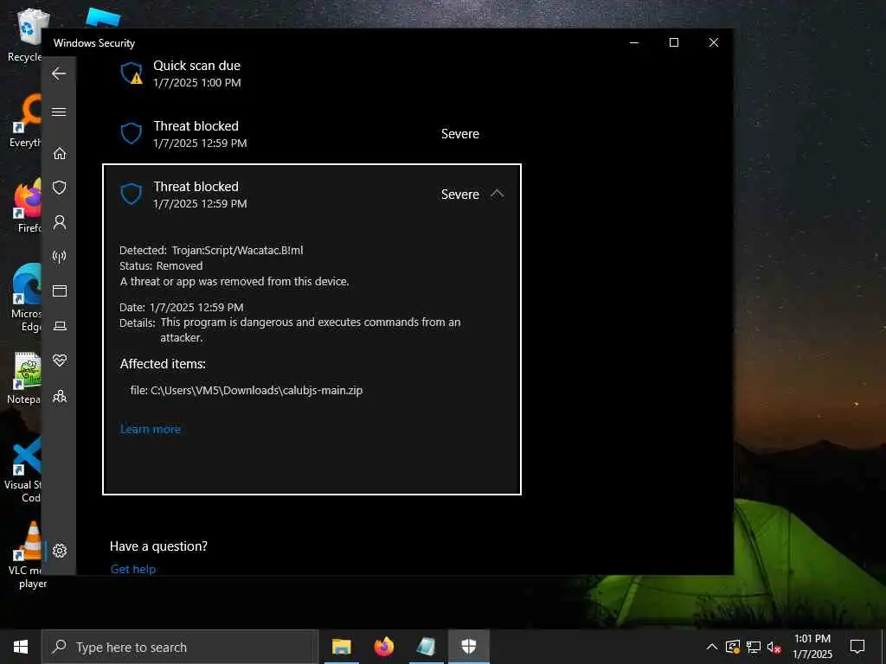Open the Get help link
The image size is (886, 664).
pyautogui.click(x=132, y=569)
